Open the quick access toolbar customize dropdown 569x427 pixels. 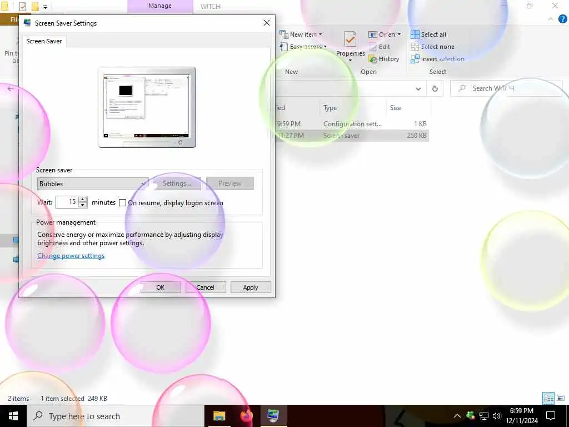[x=46, y=7]
